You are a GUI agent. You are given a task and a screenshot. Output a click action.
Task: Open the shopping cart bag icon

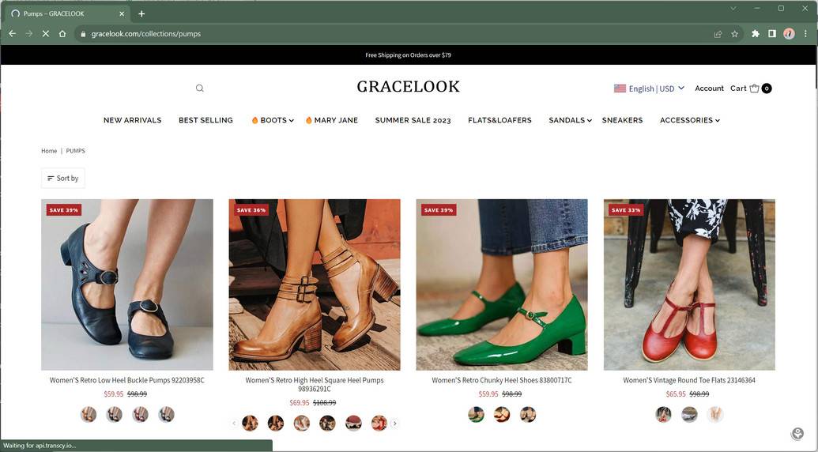coord(754,88)
